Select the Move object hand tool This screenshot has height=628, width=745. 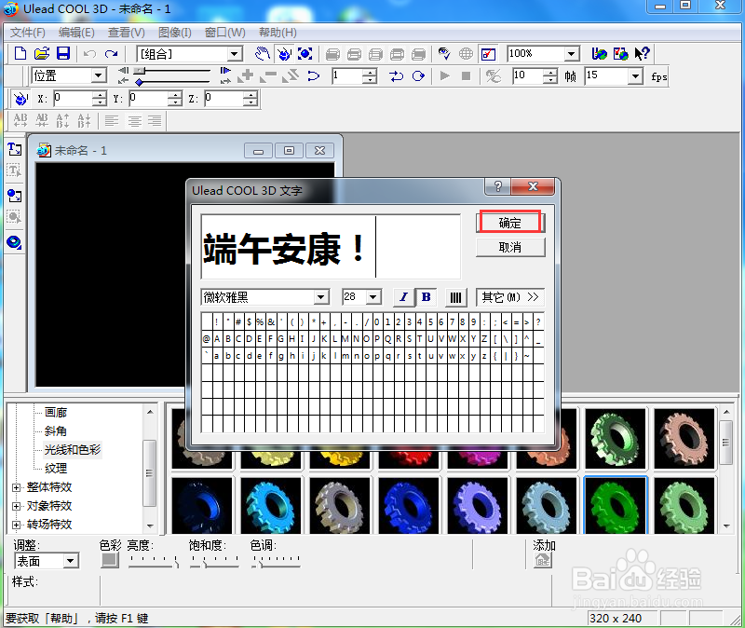click(263, 54)
